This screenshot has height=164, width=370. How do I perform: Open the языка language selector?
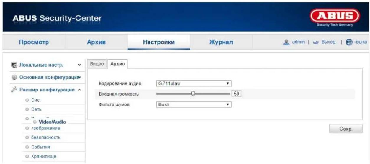click(x=361, y=42)
